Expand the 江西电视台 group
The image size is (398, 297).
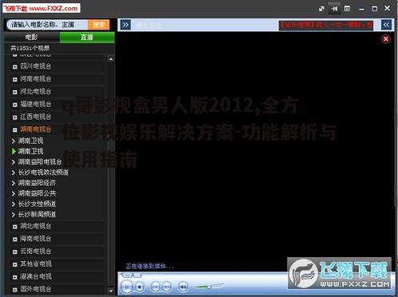coord(15,117)
